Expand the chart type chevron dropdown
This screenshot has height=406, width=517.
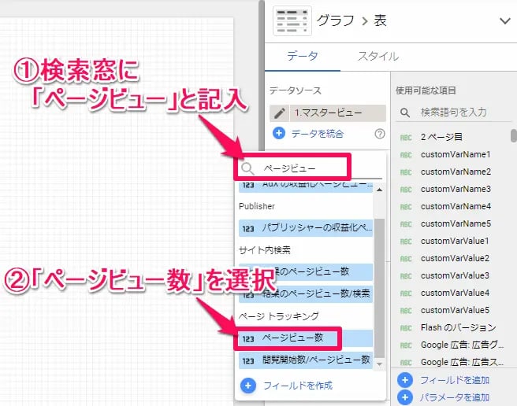[x=504, y=21]
